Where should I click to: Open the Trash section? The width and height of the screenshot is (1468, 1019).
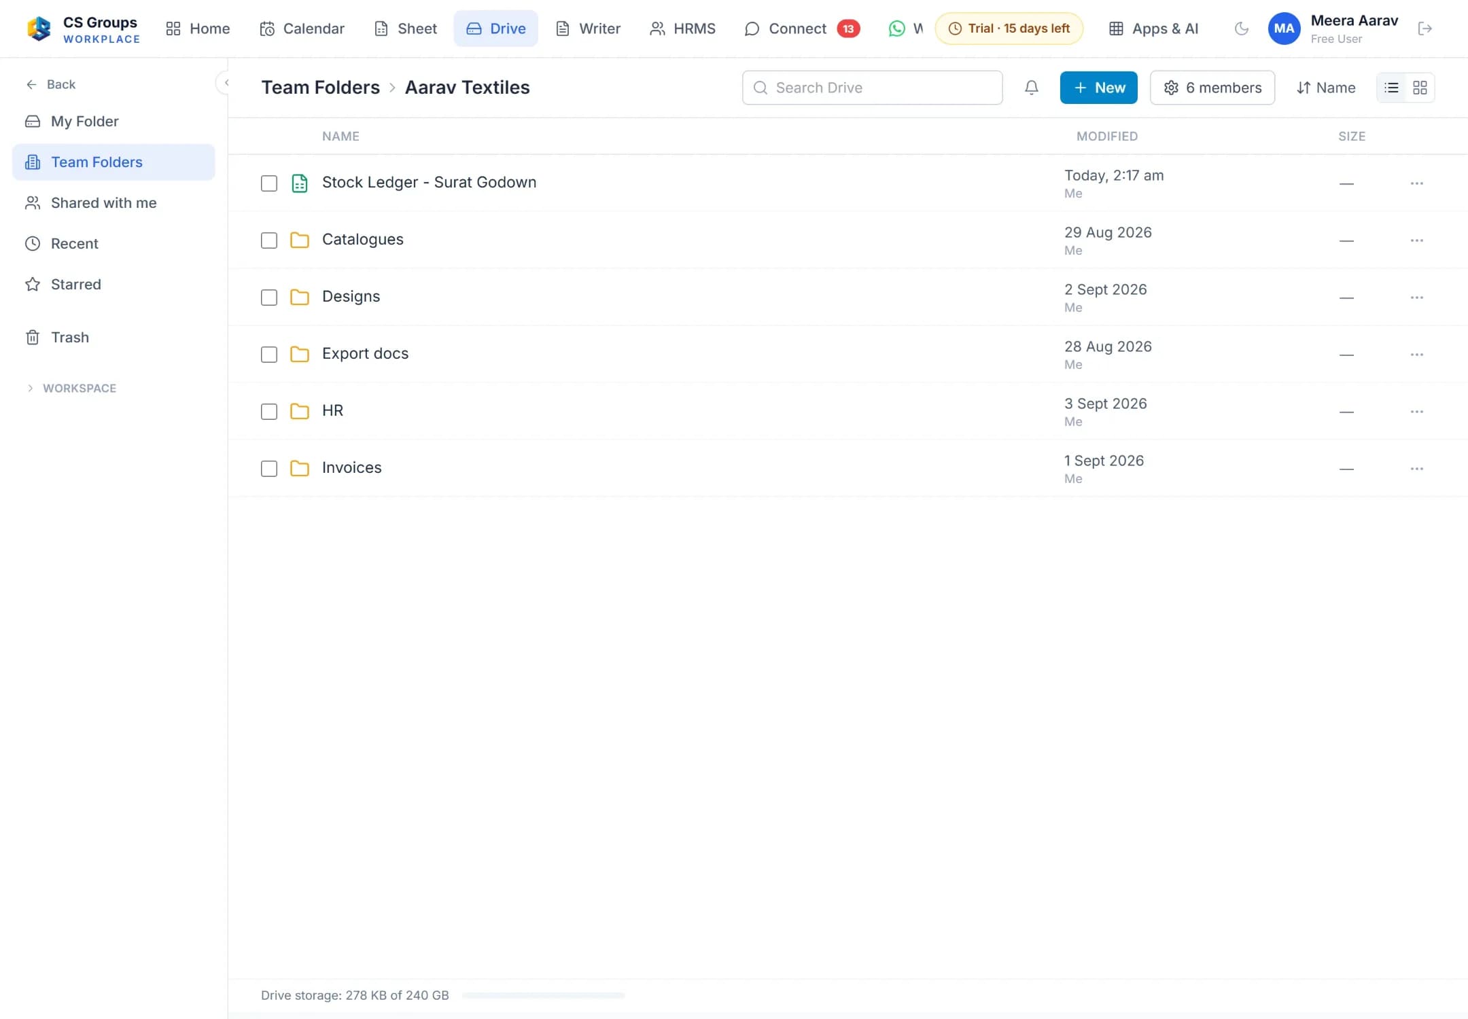113,337
